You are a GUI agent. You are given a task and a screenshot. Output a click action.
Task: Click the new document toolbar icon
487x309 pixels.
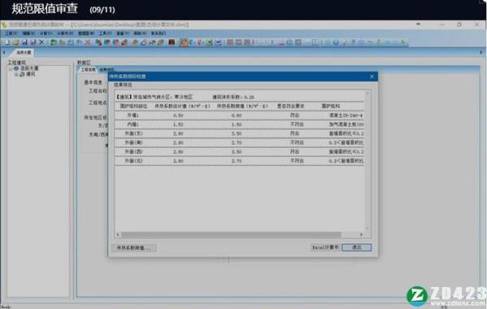7,42
